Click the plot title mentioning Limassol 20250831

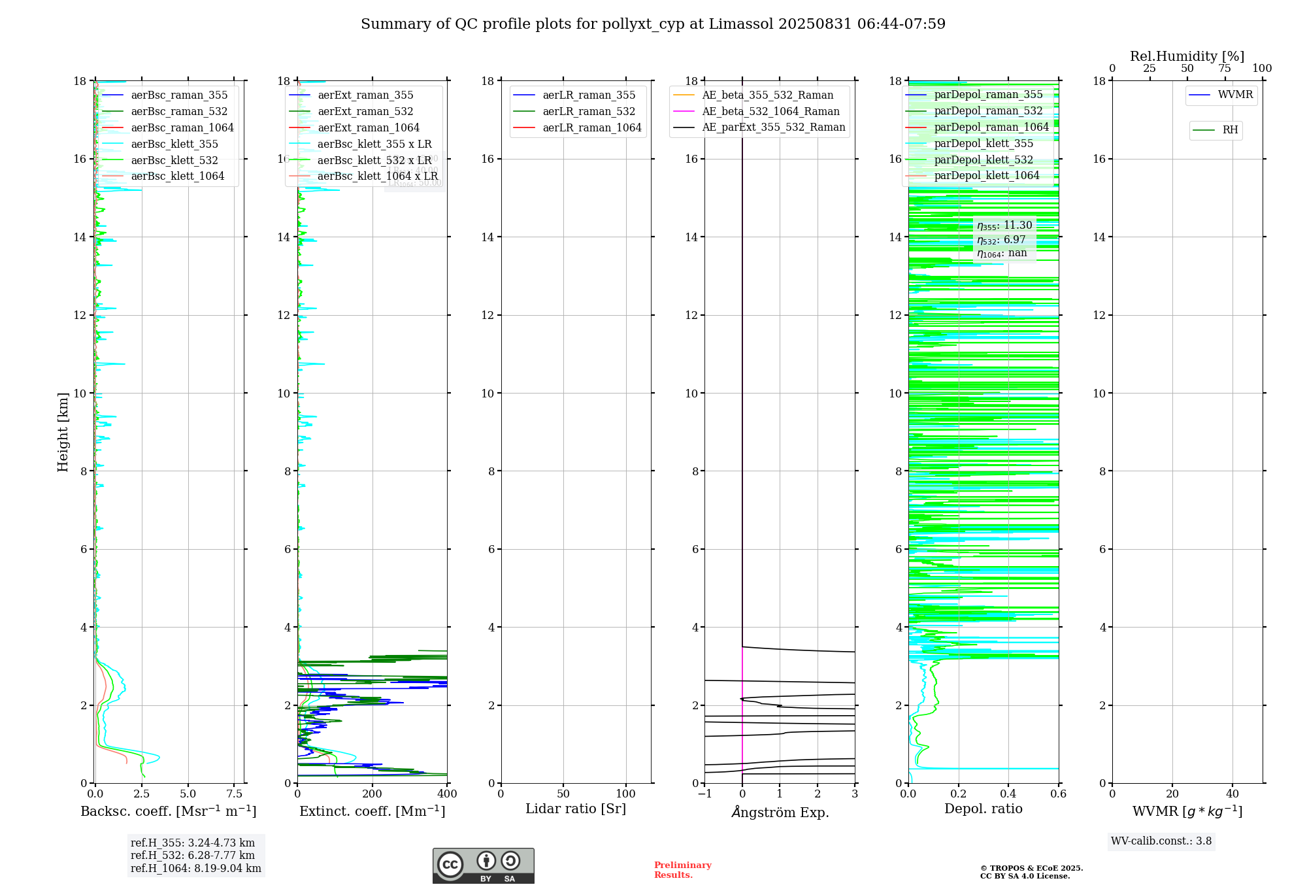click(653, 24)
